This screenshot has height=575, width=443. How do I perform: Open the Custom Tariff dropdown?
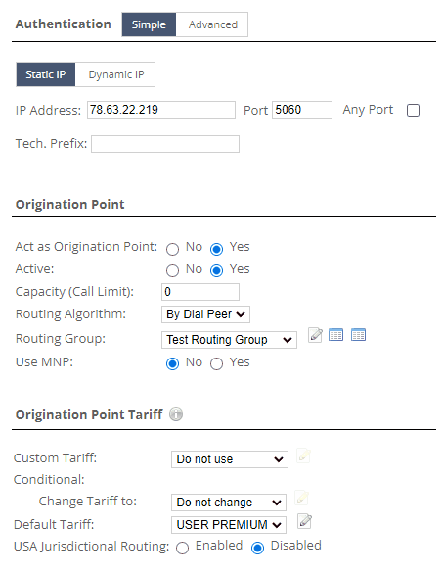coord(230,459)
